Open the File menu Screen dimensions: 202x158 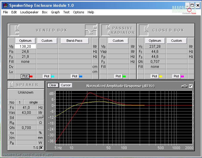pos(5,12)
